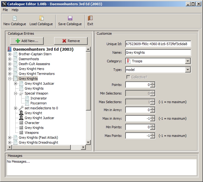This screenshot has height=182, width=203.
Task: Click the Load Catalogue label
Action: point(41,24)
